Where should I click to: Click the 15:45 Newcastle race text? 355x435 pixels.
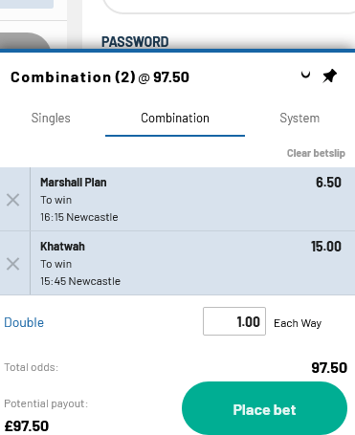click(80, 281)
